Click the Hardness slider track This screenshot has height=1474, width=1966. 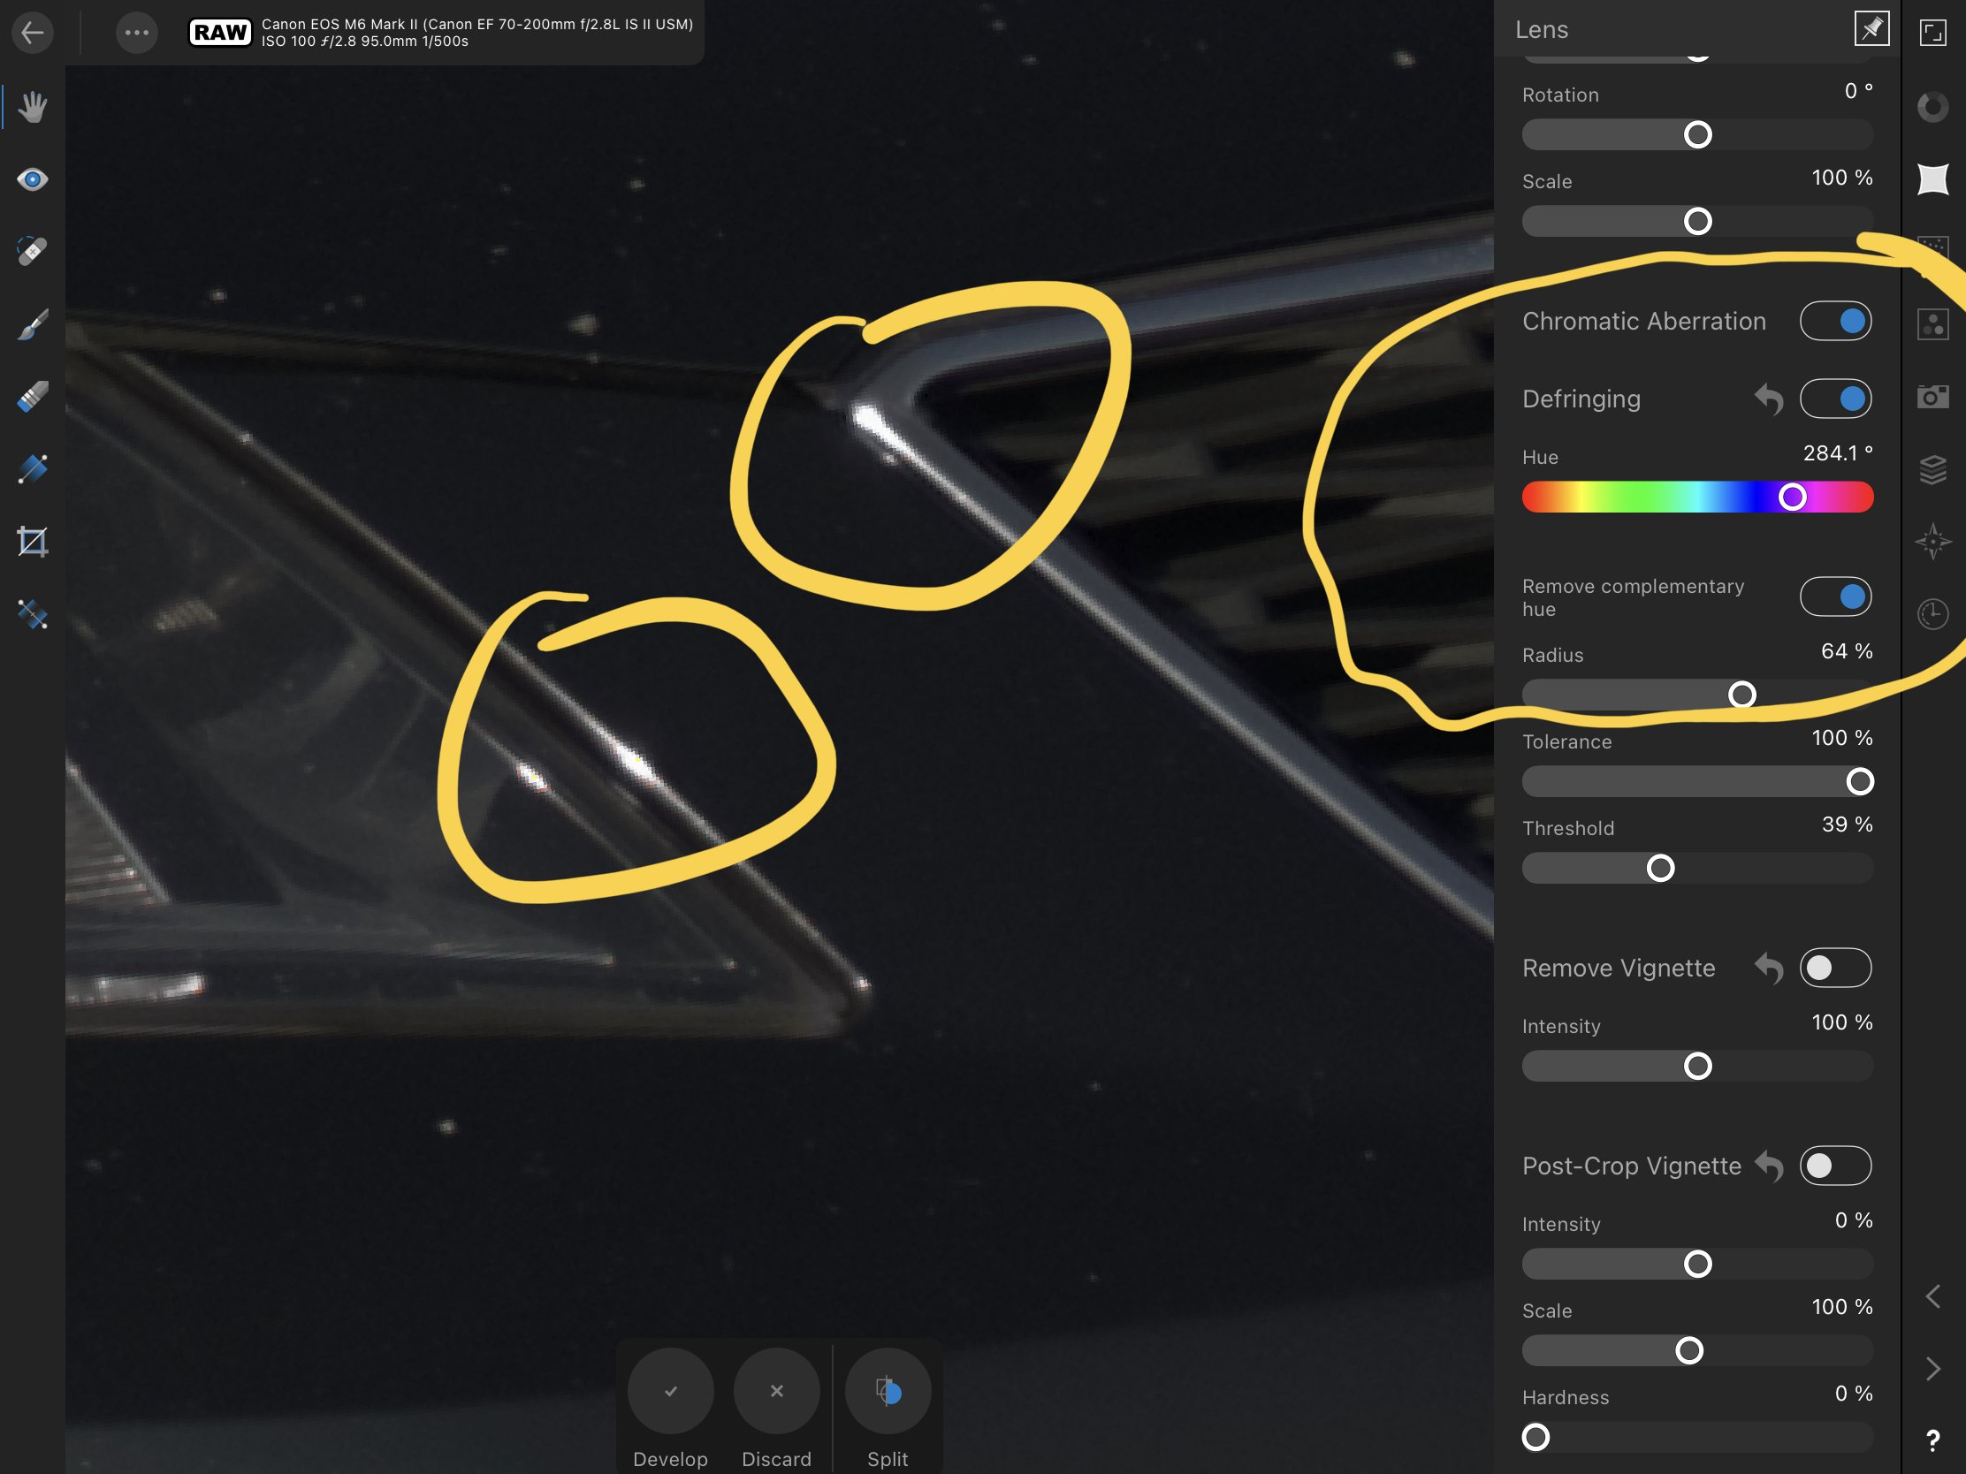click(1697, 1438)
